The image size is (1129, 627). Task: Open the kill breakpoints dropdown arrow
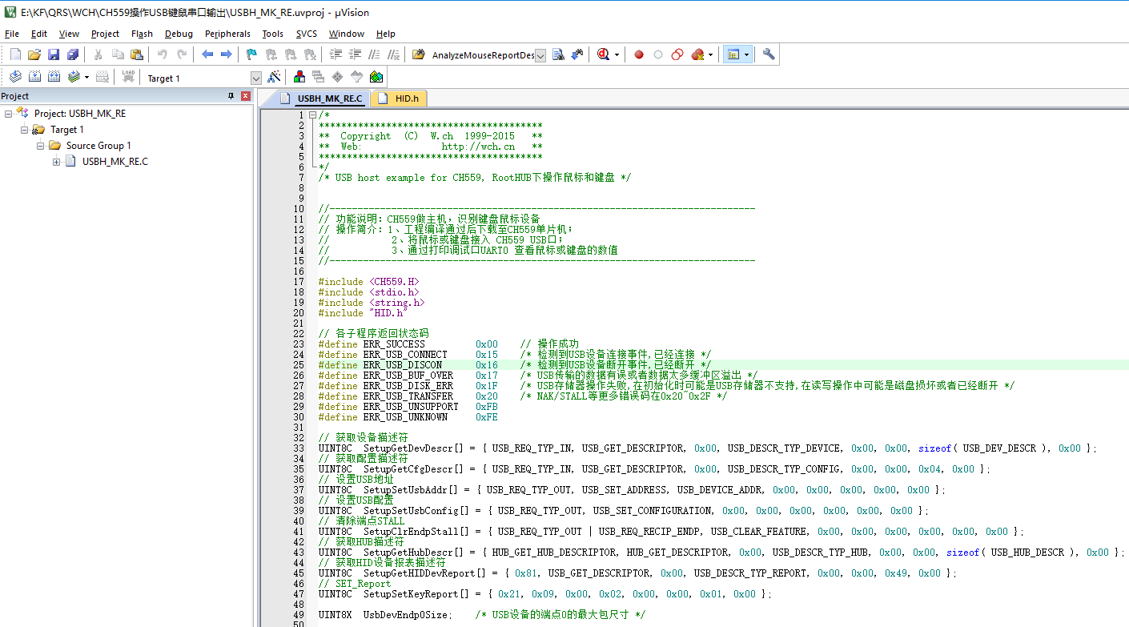pos(710,54)
